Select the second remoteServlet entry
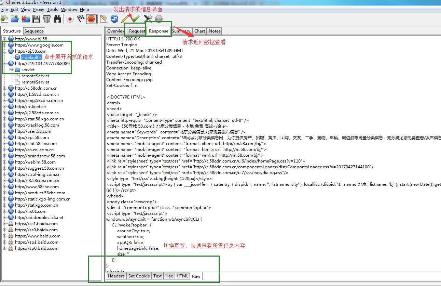Viewport: 441px width, 286px height. [x=35, y=82]
